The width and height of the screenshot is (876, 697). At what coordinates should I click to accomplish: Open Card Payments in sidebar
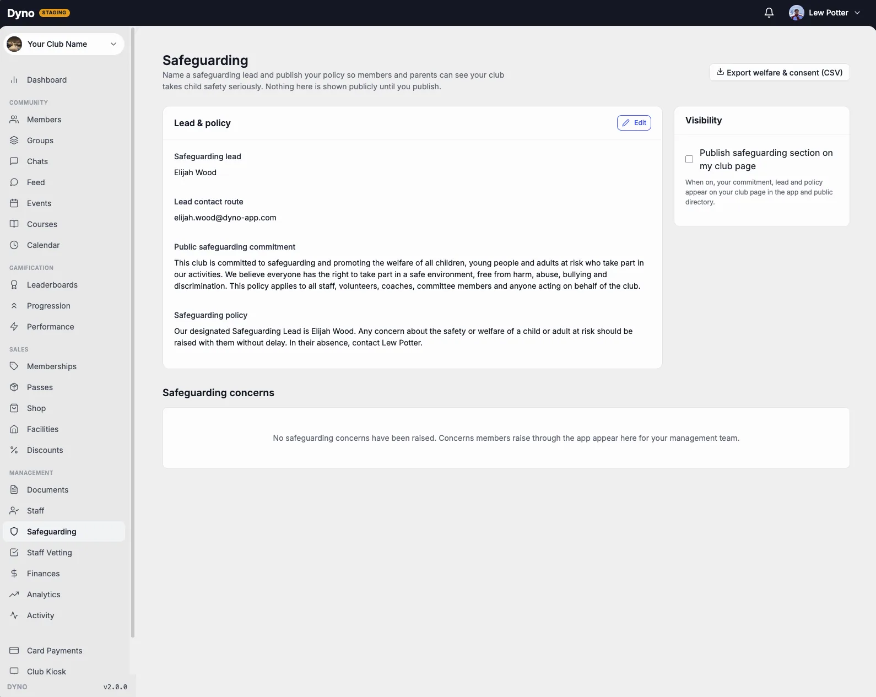point(64,651)
